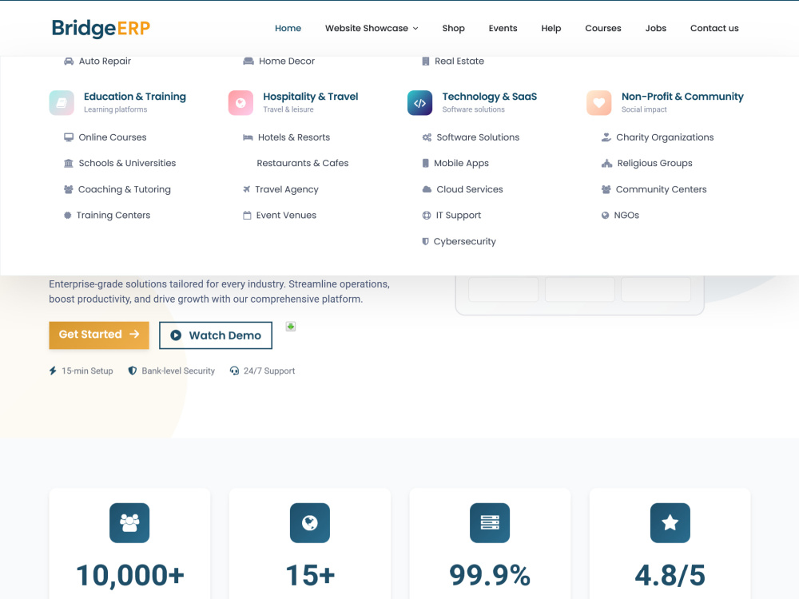
Task: Click the Get Started button
Action: pyautogui.click(x=99, y=335)
